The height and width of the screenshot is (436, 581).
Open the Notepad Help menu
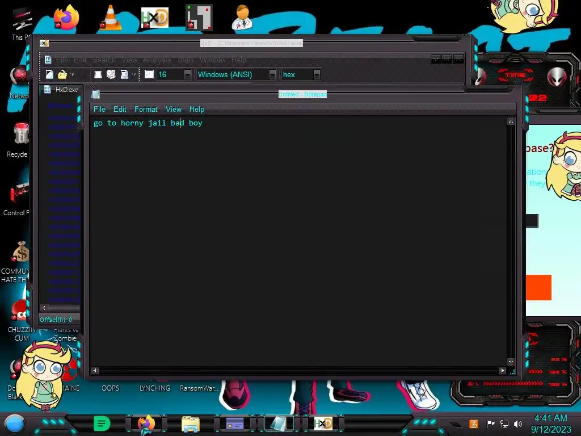[197, 110]
